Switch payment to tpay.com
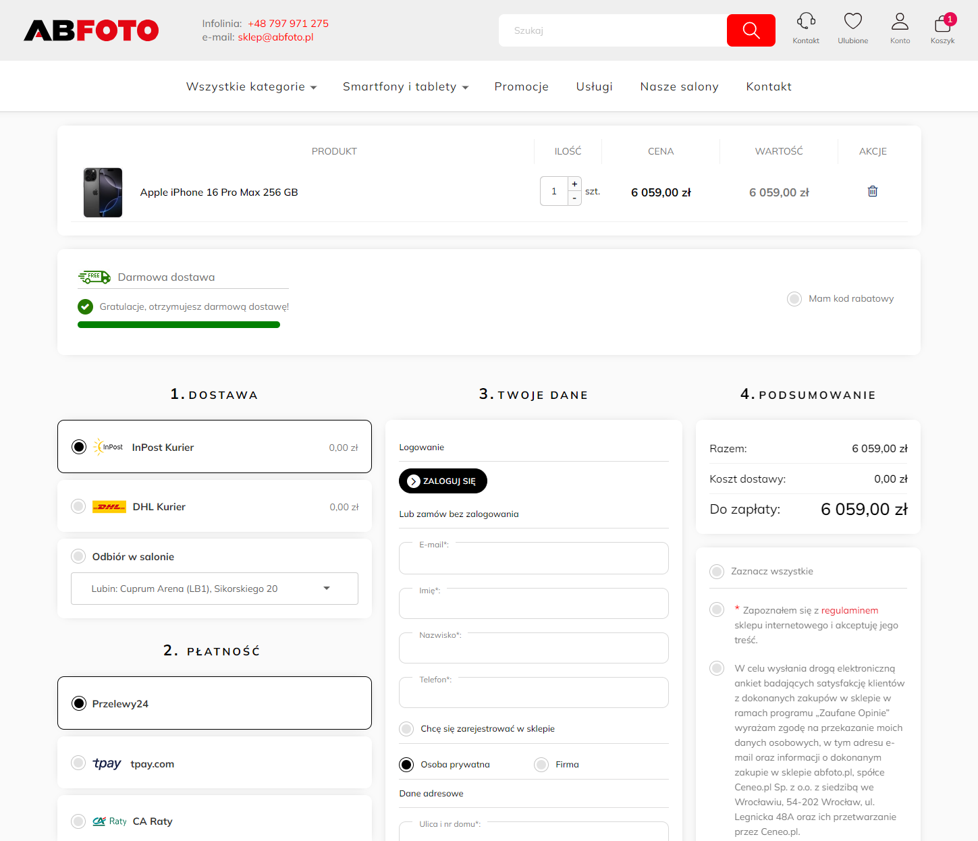This screenshot has width=978, height=841. point(78,763)
